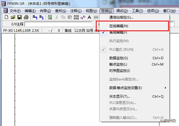Click inside the I/O注释 input field
179x126 pixels.
point(60,24)
